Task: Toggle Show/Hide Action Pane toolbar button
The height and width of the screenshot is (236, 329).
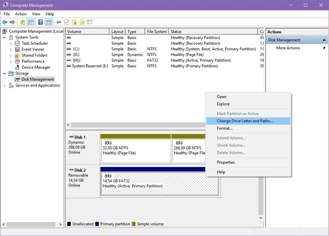Action: pyautogui.click(x=49, y=22)
